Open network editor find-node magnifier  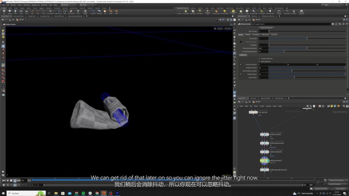[x=344, y=106]
